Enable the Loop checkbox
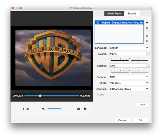 [96, 95]
